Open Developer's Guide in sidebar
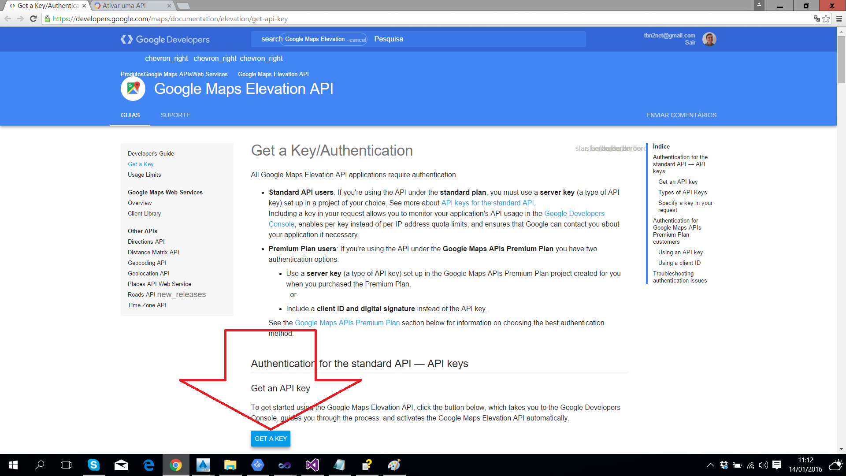This screenshot has height=476, width=846. pos(151,153)
